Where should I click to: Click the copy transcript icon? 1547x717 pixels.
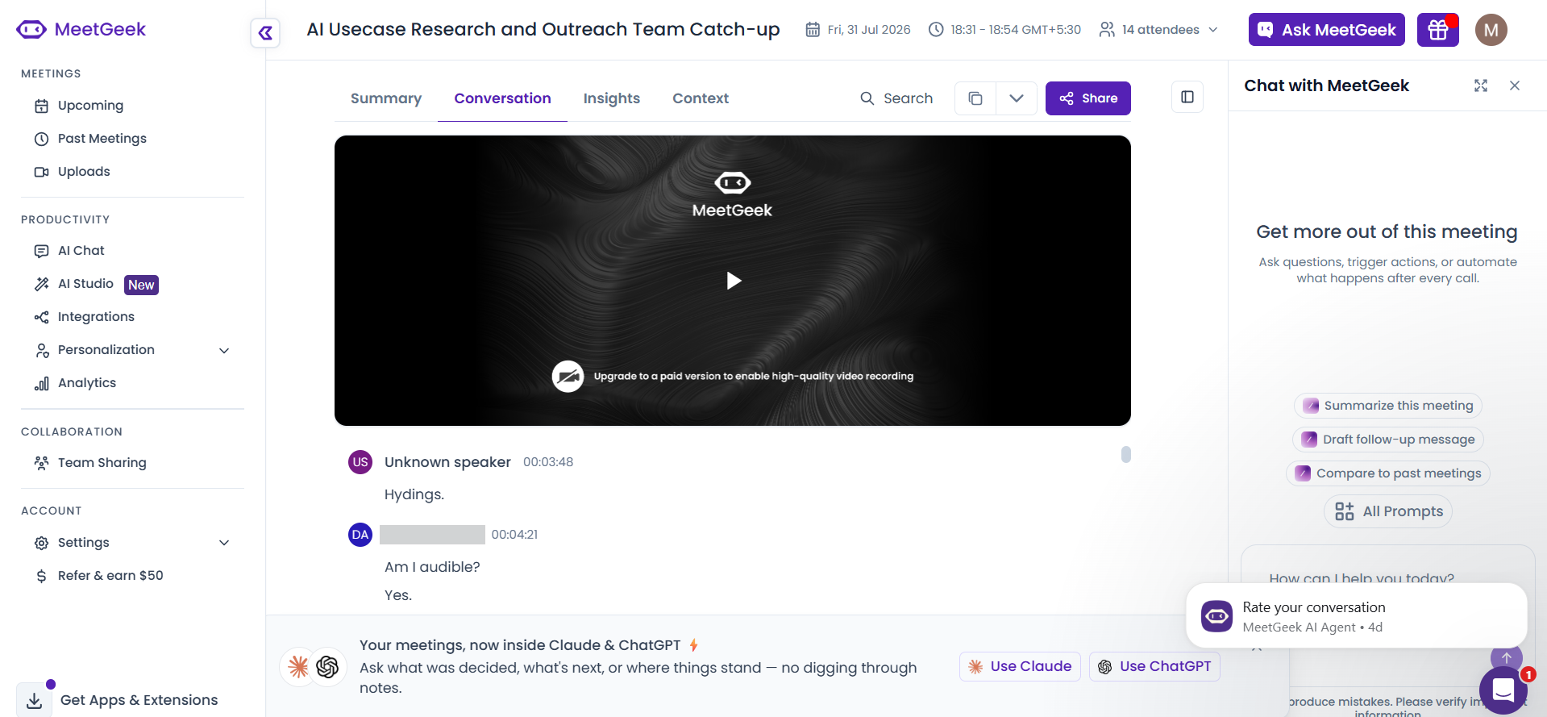[x=975, y=98]
